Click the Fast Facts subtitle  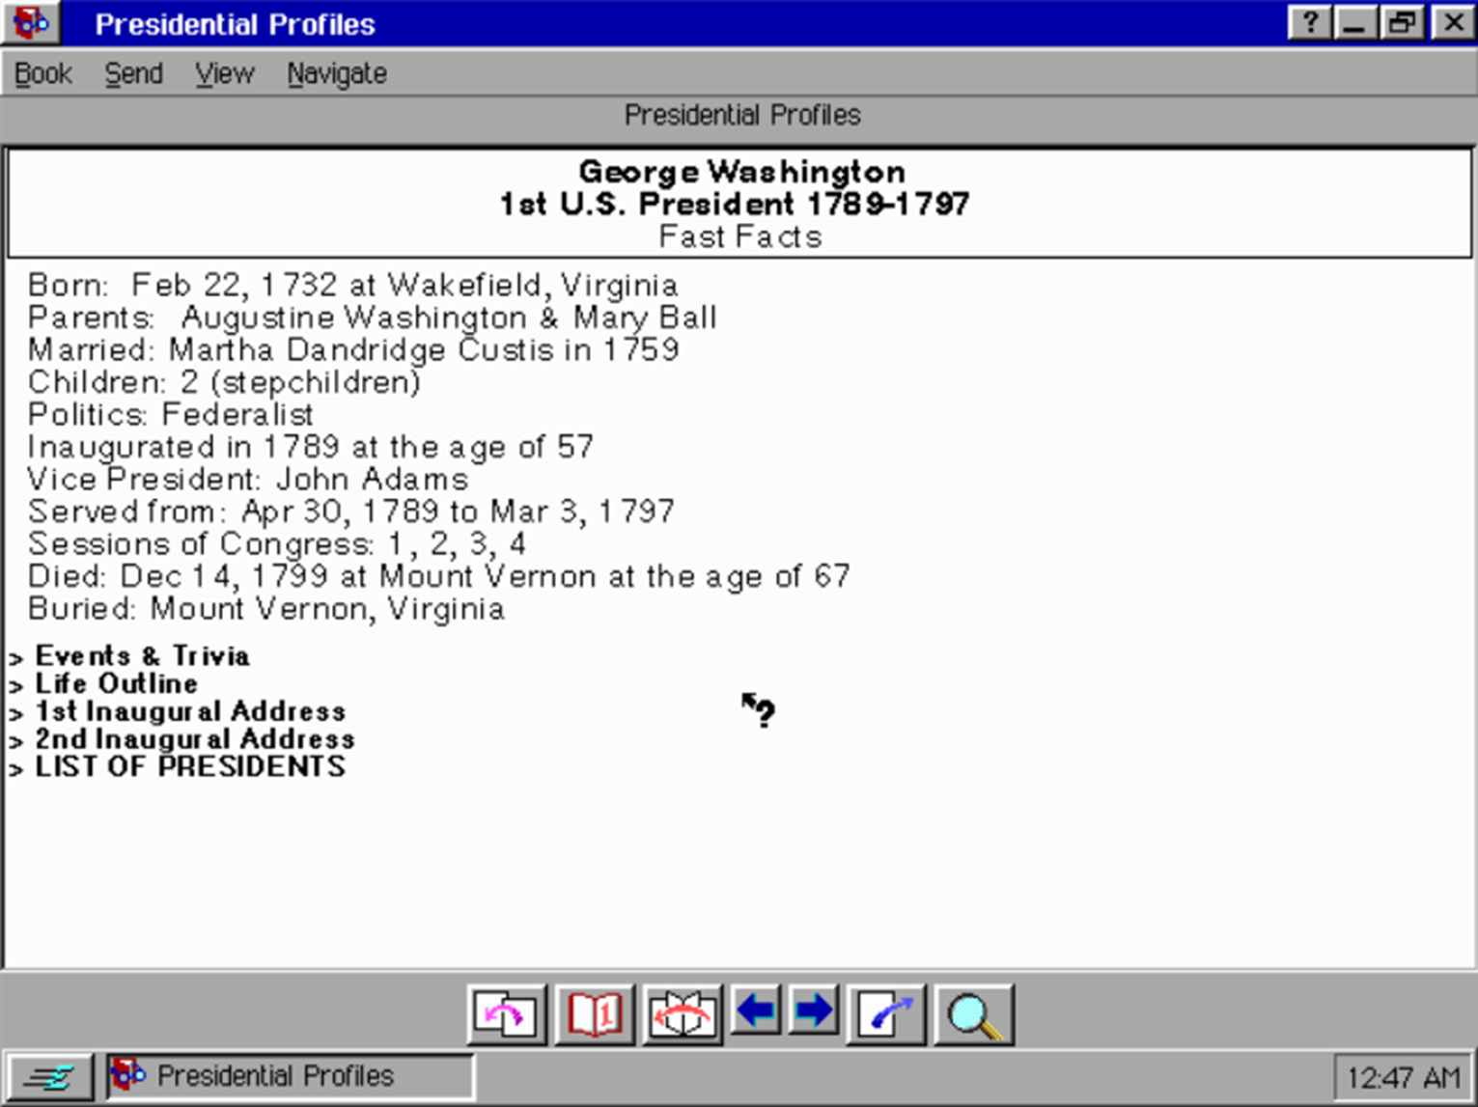tap(740, 236)
